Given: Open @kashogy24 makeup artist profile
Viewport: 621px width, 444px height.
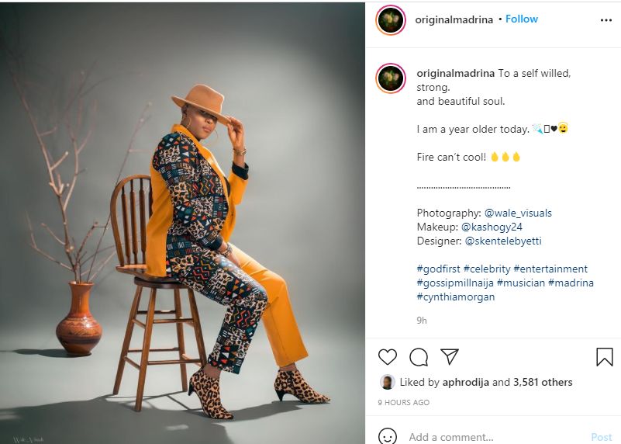Looking at the screenshot, I should pos(492,227).
